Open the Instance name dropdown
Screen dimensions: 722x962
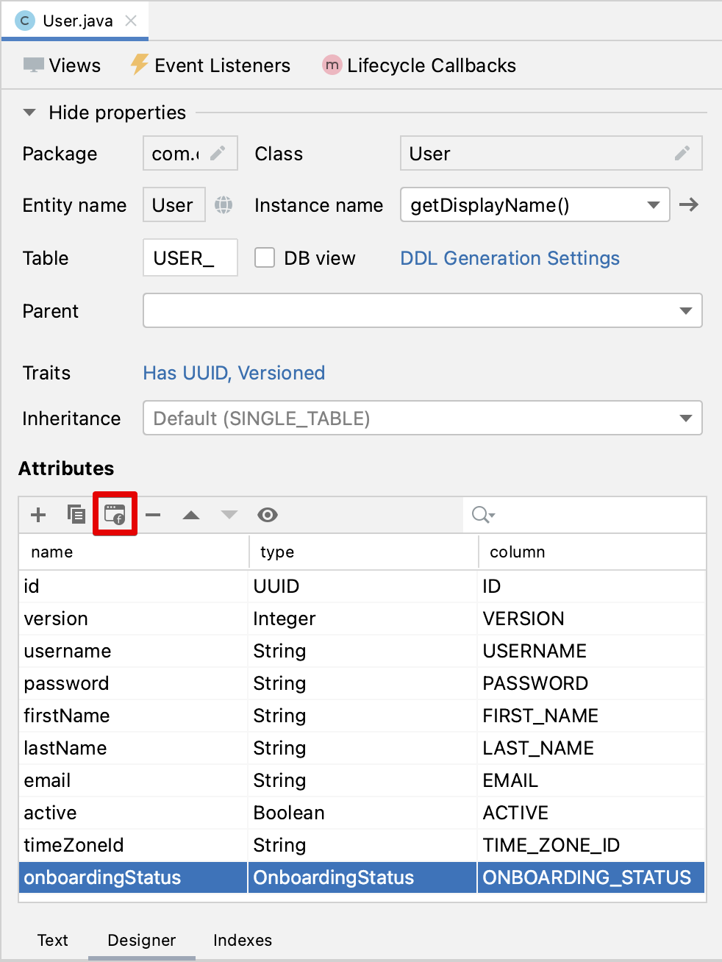point(653,205)
